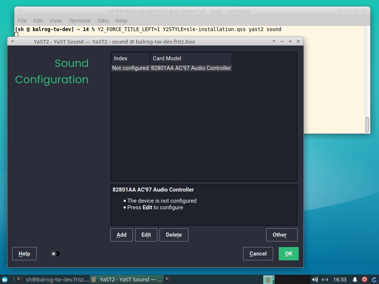379x284 pixels.
Task: Open the Other options button
Action: (x=282, y=235)
